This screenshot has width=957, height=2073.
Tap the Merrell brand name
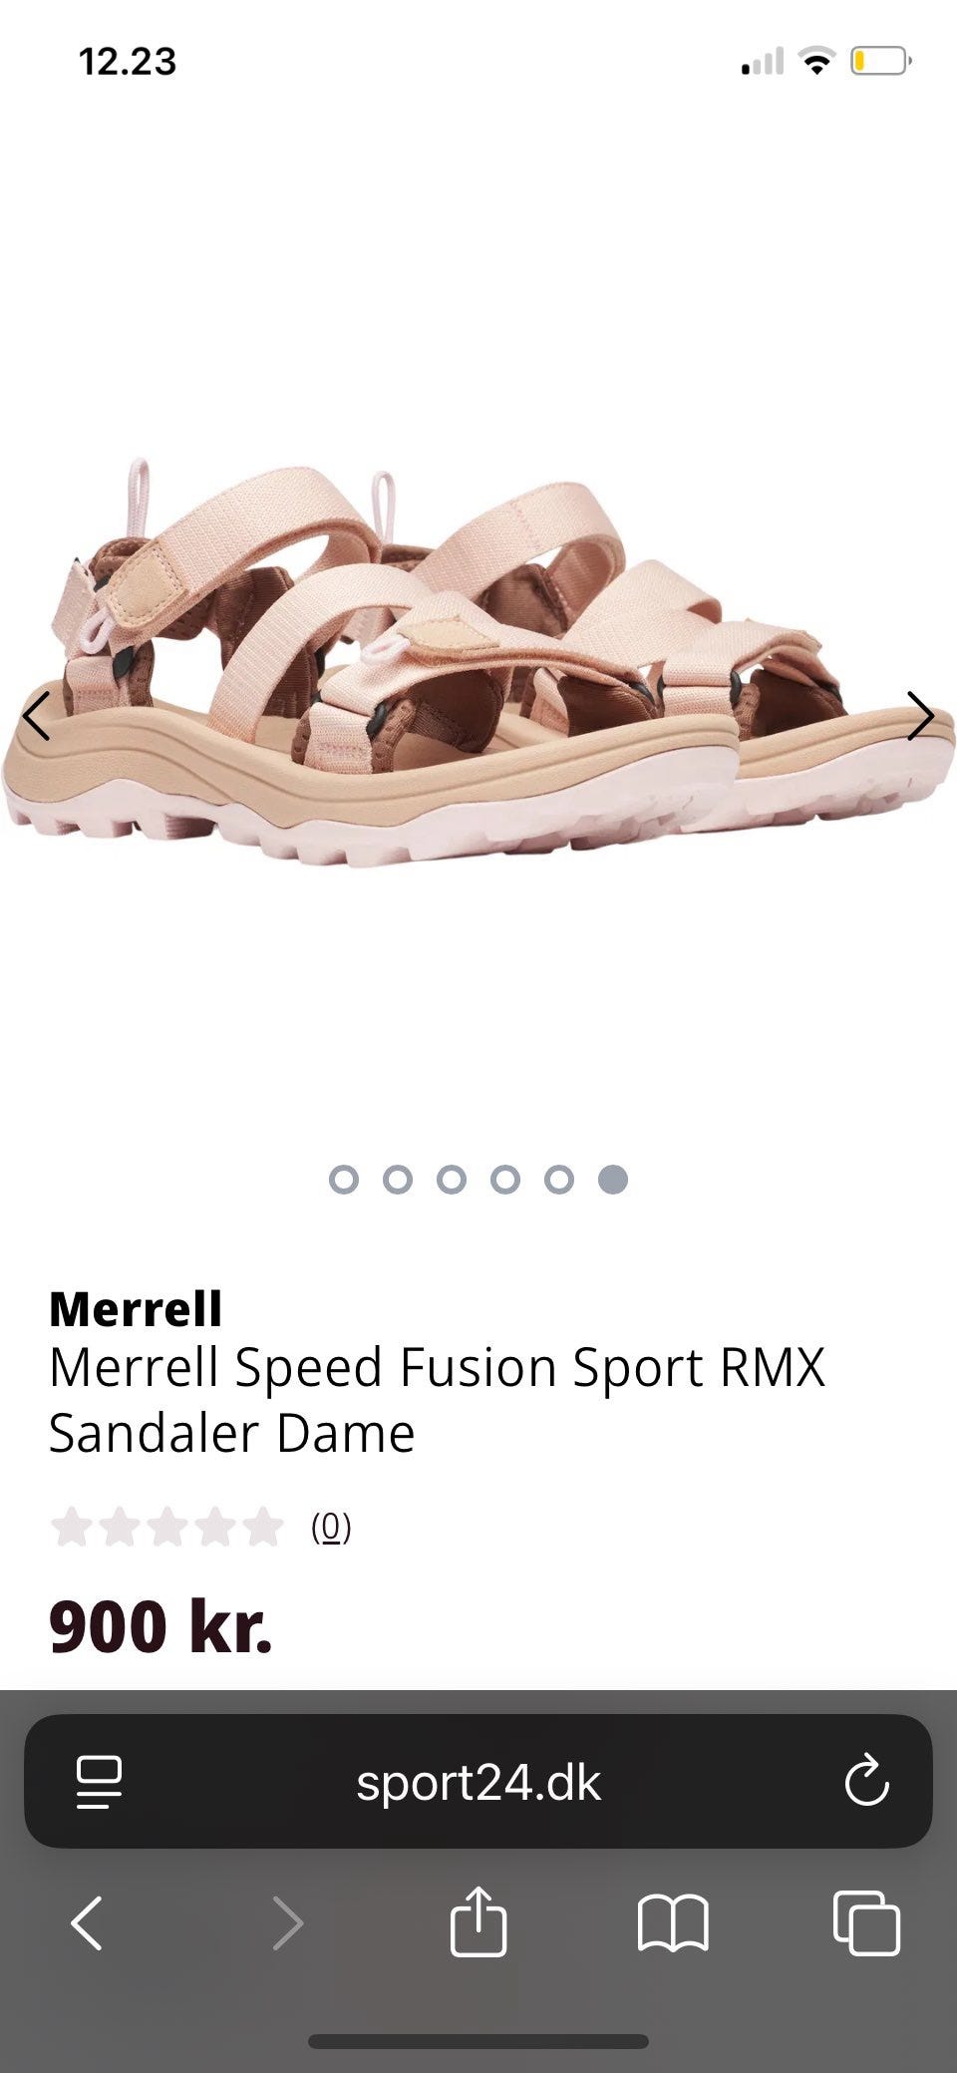point(136,1308)
